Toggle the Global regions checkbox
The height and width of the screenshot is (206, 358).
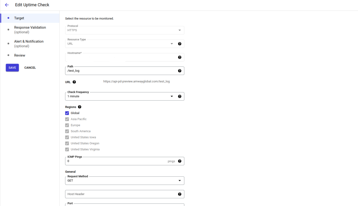coord(67,113)
